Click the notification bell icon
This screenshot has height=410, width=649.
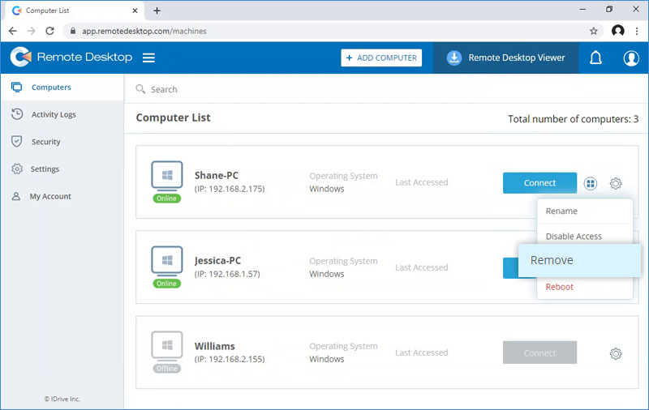coord(595,58)
